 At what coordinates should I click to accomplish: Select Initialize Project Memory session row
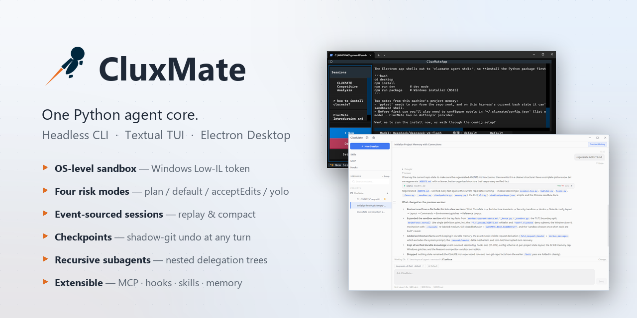click(x=371, y=205)
